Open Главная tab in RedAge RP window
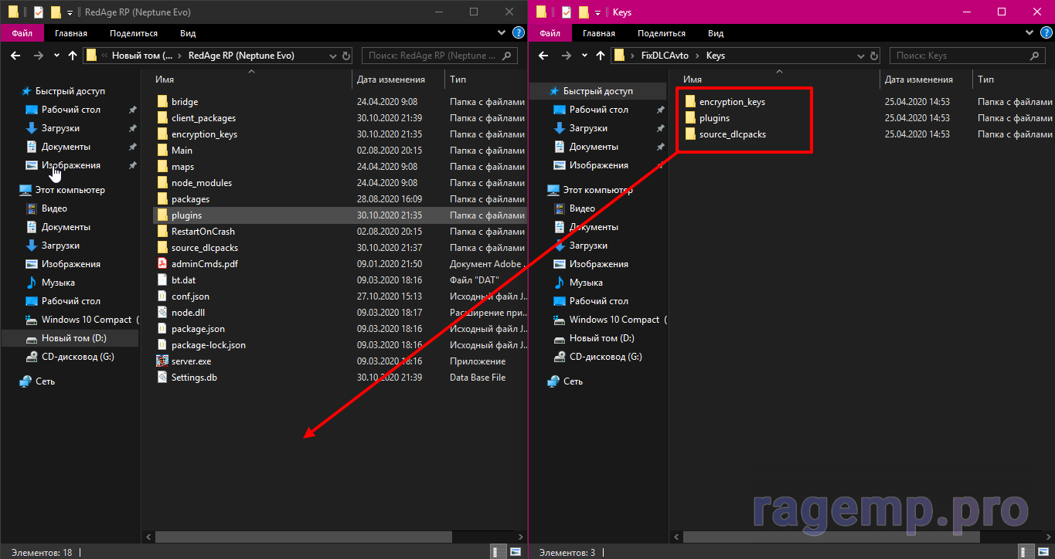 point(70,33)
